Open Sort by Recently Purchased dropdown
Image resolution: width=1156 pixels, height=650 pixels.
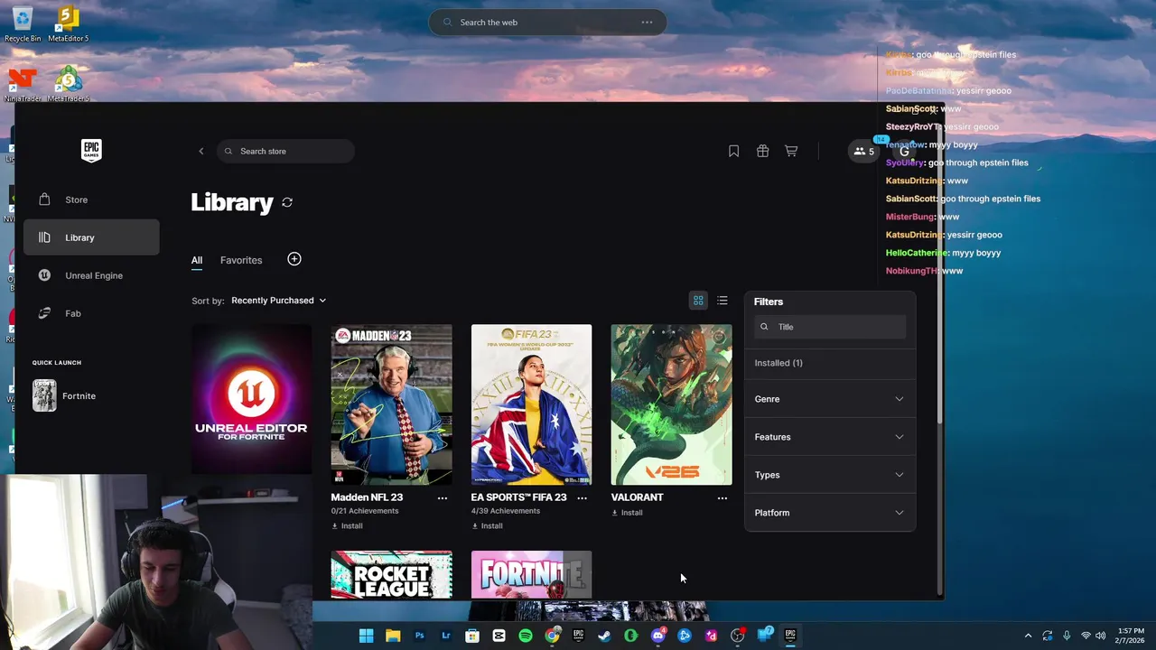(278, 300)
